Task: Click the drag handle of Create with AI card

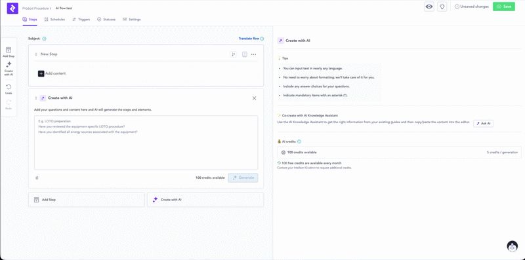Action: [x=36, y=98]
